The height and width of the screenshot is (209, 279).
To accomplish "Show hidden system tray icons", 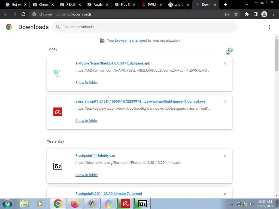I will coord(232,204).
